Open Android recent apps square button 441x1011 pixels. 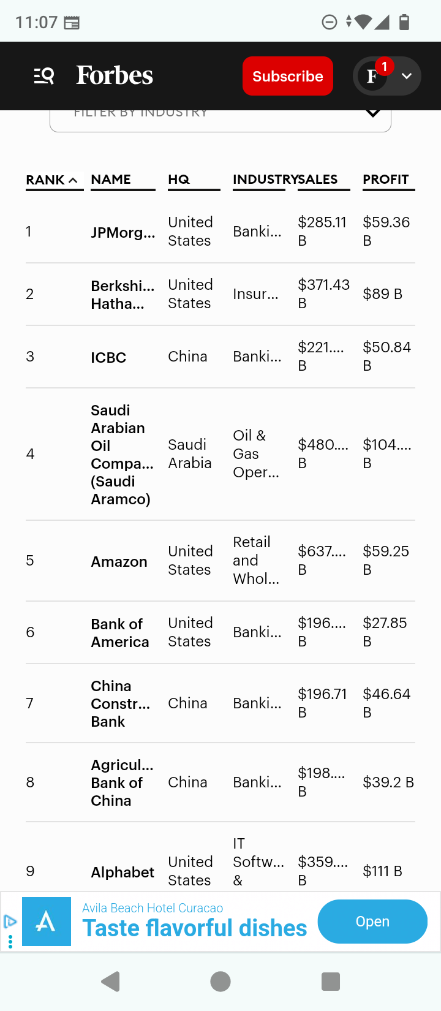[331, 982]
